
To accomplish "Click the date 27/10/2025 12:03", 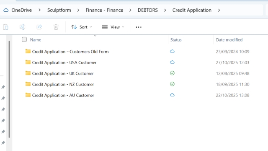I will tap(232, 62).
